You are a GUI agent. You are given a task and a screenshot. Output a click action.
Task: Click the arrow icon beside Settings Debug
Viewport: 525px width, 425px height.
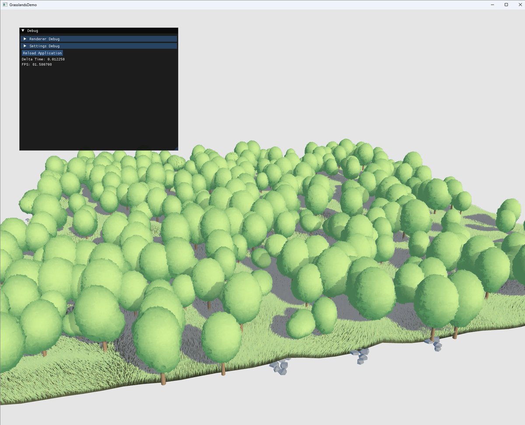tap(25, 46)
